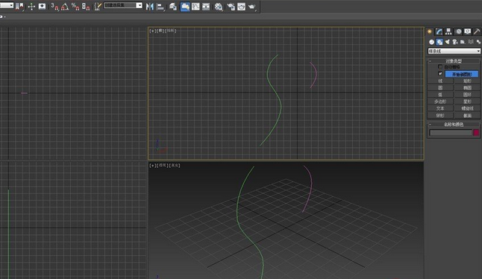Switch to the Utilities hammer tab

point(477,31)
